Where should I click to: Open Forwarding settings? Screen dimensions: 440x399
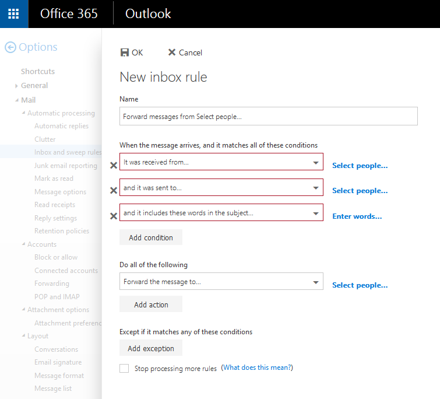click(x=52, y=283)
